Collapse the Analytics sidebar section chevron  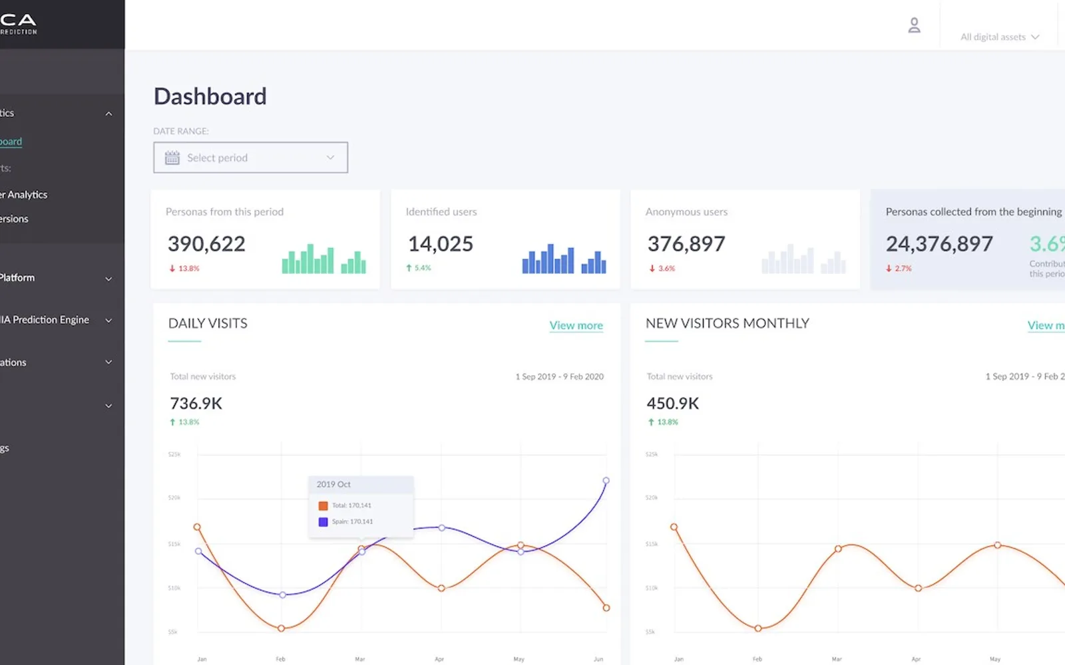click(108, 114)
